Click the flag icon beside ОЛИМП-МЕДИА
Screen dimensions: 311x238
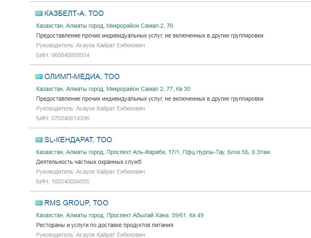coord(39,77)
